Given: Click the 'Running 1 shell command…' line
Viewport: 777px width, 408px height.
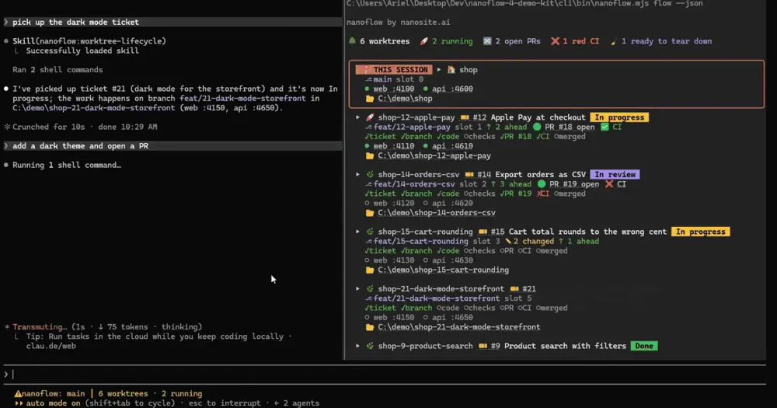Looking at the screenshot, I should tap(66, 165).
